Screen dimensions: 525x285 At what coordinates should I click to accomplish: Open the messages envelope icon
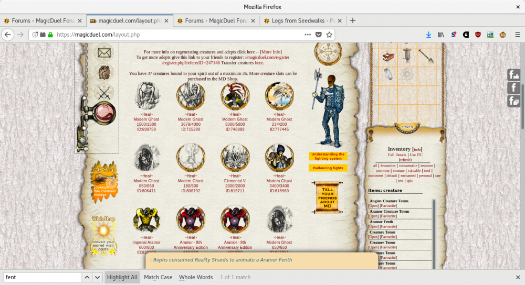click(x=104, y=53)
